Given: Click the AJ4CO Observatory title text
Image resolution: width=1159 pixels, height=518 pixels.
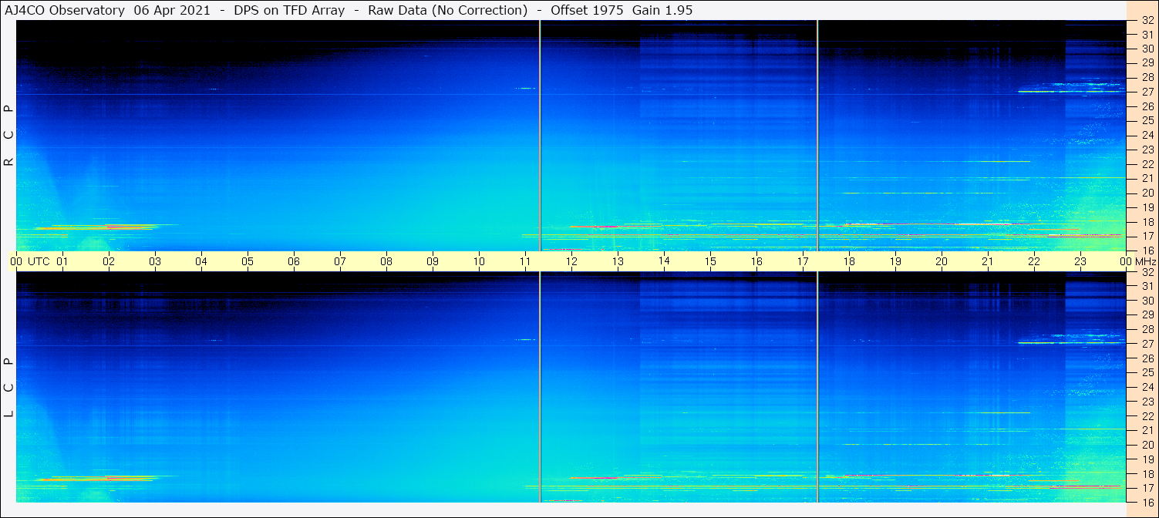Looking at the screenshot, I should [65, 11].
